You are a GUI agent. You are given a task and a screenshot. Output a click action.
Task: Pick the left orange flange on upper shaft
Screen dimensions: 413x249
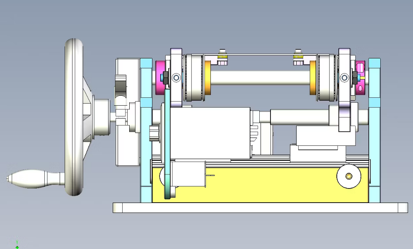click(208, 78)
